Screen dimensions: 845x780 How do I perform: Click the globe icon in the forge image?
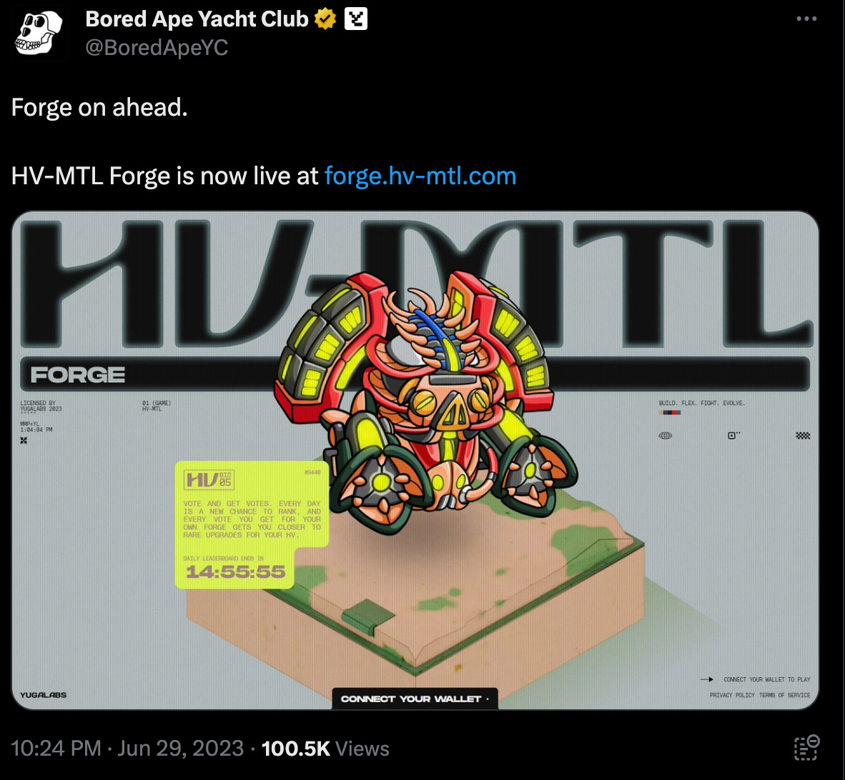tap(666, 436)
